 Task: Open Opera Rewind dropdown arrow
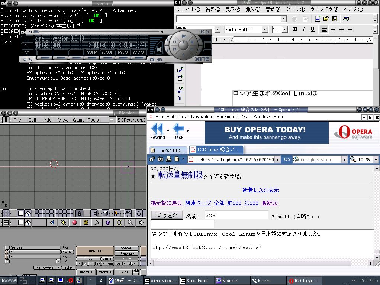(167, 131)
